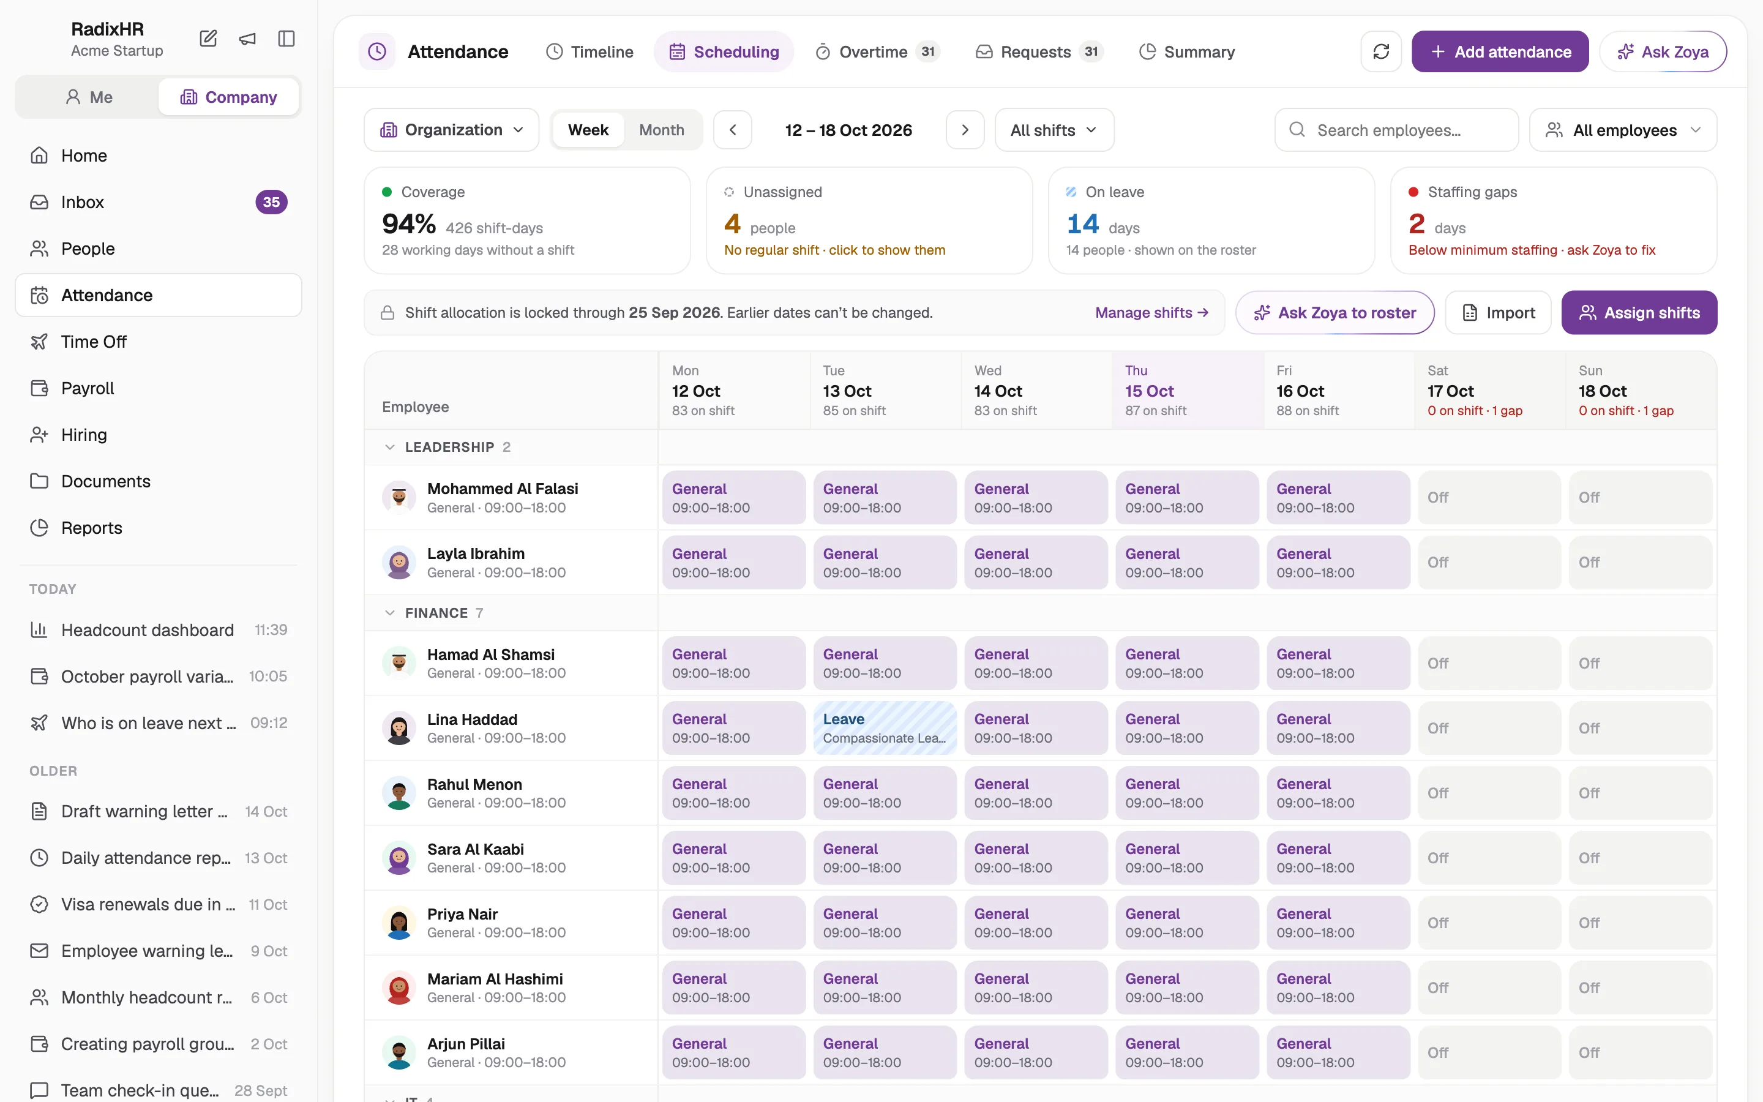1763x1102 pixels.
Task: Open All shifts dropdown
Action: pos(1054,130)
